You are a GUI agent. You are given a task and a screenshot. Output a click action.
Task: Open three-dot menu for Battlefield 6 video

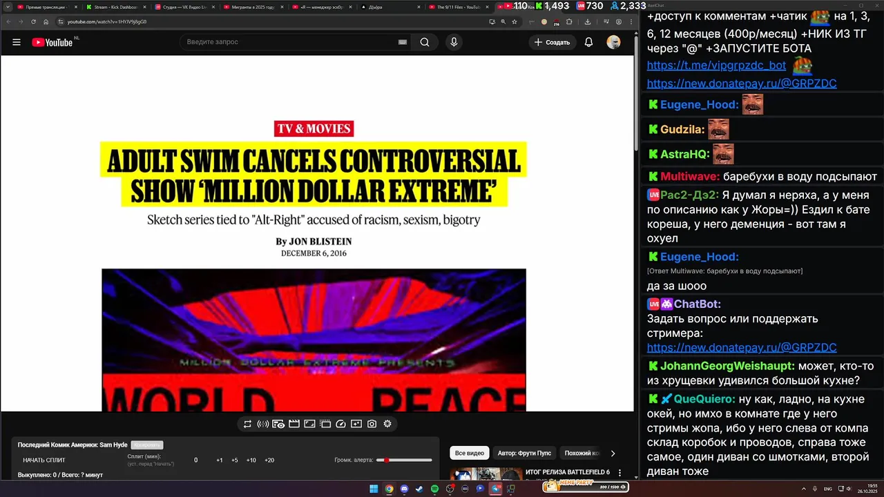click(x=619, y=474)
